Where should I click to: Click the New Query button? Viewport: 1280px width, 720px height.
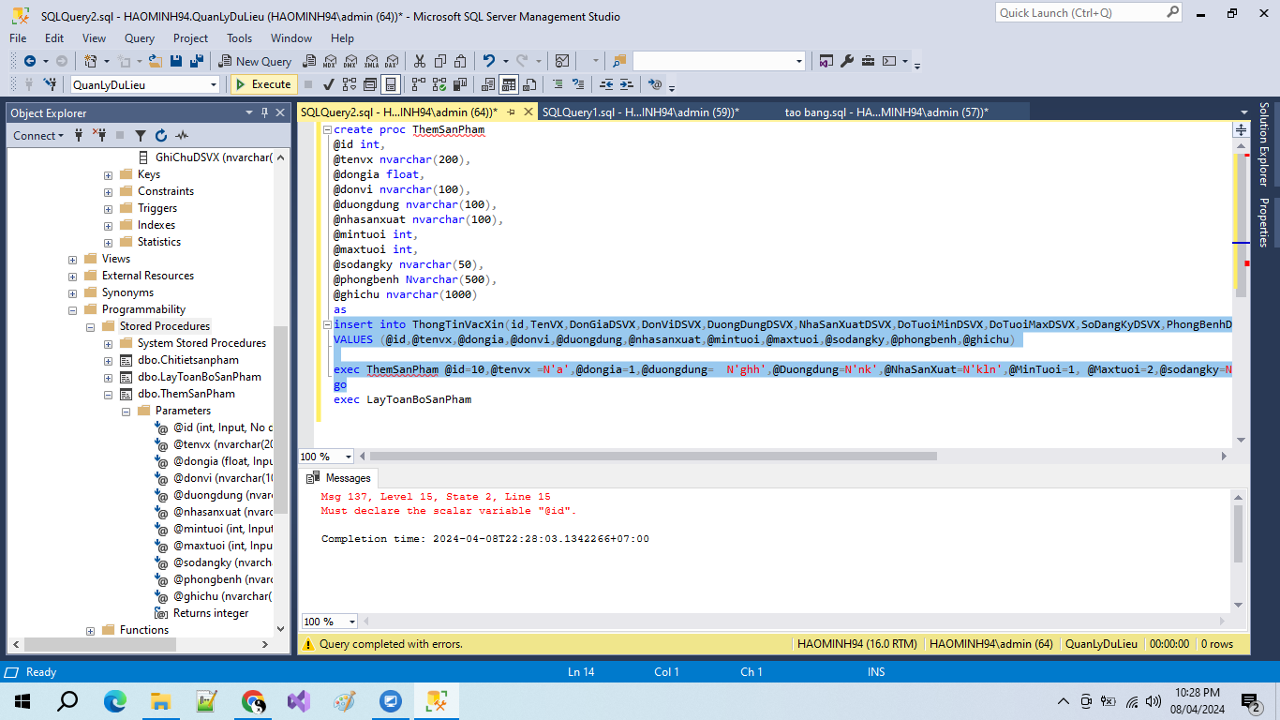[x=256, y=61]
